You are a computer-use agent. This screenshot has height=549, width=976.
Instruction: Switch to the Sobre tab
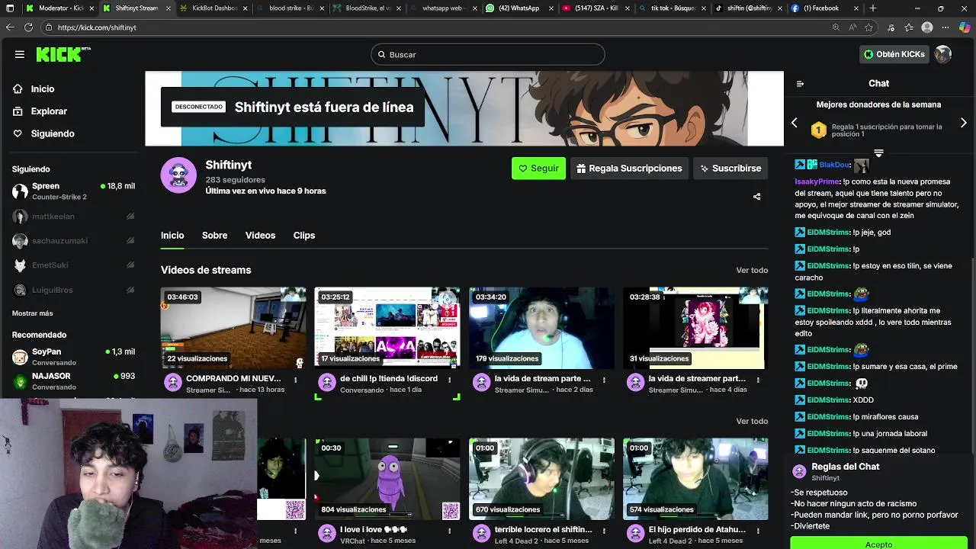[x=214, y=236]
